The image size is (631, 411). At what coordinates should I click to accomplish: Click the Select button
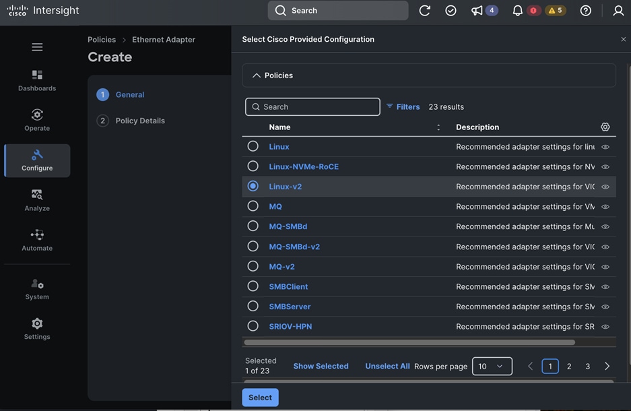tap(260, 398)
